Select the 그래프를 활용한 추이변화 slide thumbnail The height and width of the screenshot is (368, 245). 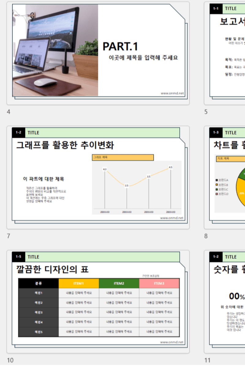pos(98,178)
